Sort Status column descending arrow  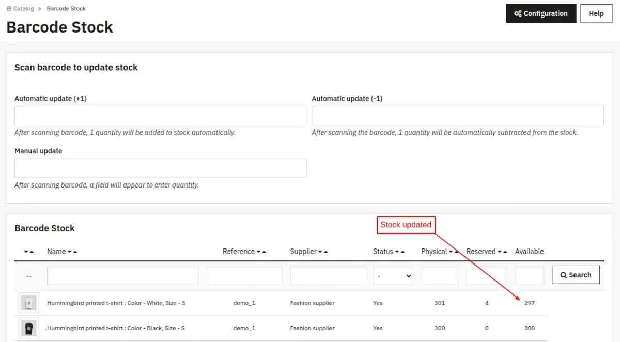(x=397, y=252)
